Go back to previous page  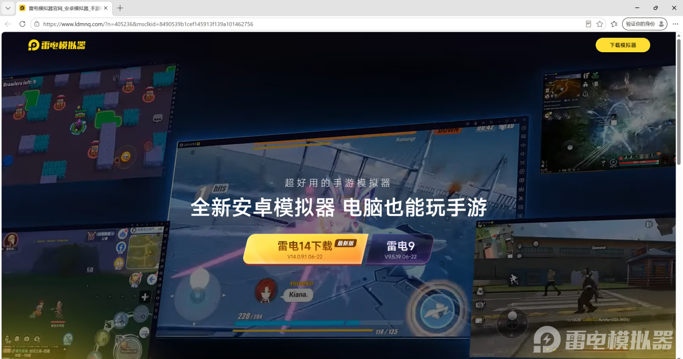(8, 24)
